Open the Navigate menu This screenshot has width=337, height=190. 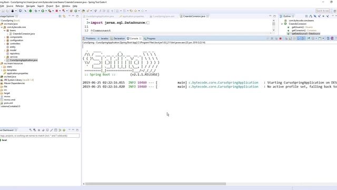tap(31, 6)
